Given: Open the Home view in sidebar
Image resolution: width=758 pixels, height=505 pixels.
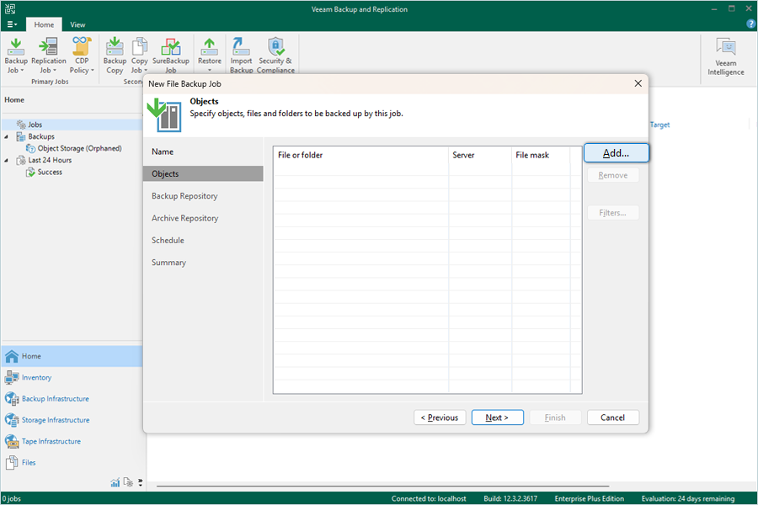Looking at the screenshot, I should point(72,356).
